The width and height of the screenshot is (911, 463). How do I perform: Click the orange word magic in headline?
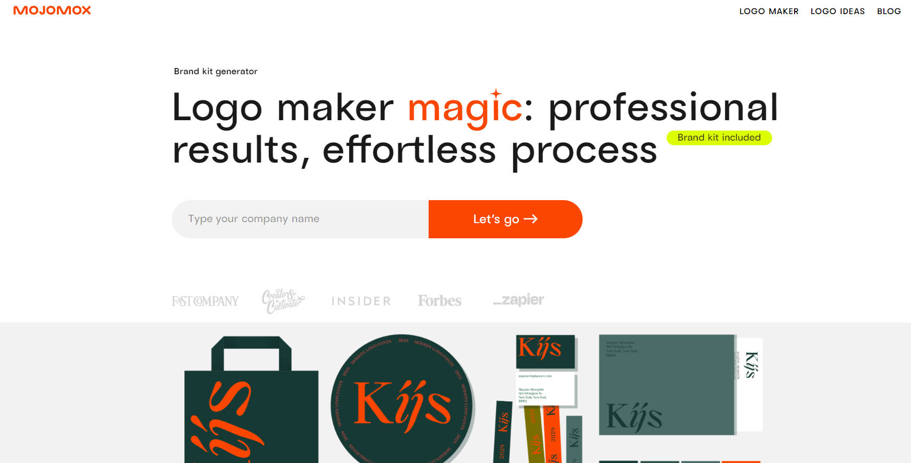point(465,108)
